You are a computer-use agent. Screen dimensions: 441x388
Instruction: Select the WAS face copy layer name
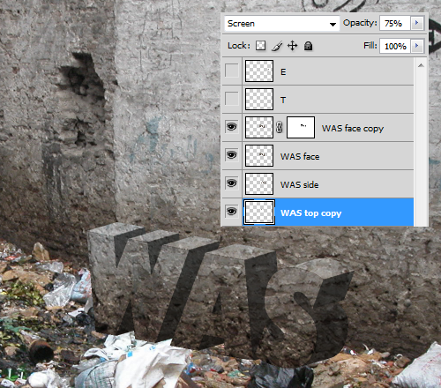point(353,129)
